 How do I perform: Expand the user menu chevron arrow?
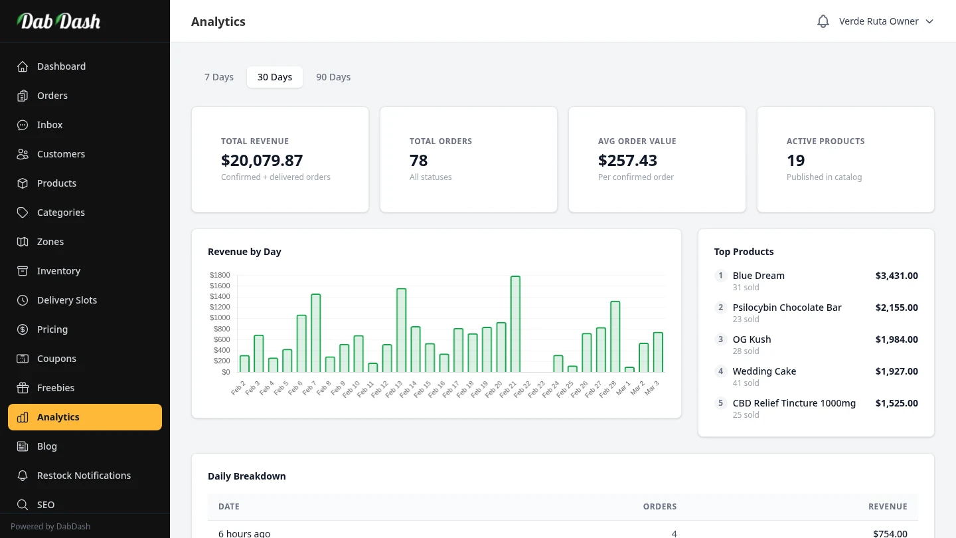tap(929, 21)
